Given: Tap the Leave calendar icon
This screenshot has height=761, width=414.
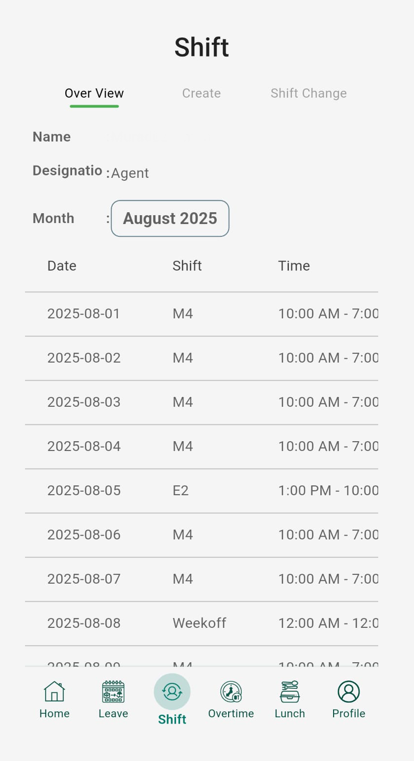Looking at the screenshot, I should pos(113,692).
